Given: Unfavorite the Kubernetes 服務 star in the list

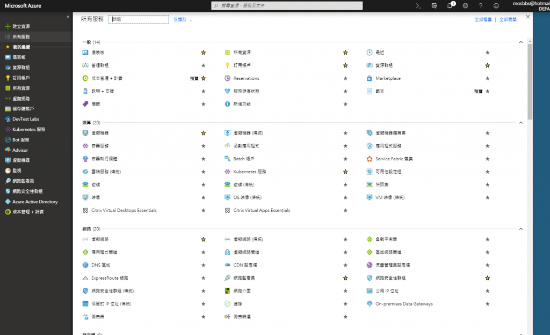Looking at the screenshot, I should [345, 172].
